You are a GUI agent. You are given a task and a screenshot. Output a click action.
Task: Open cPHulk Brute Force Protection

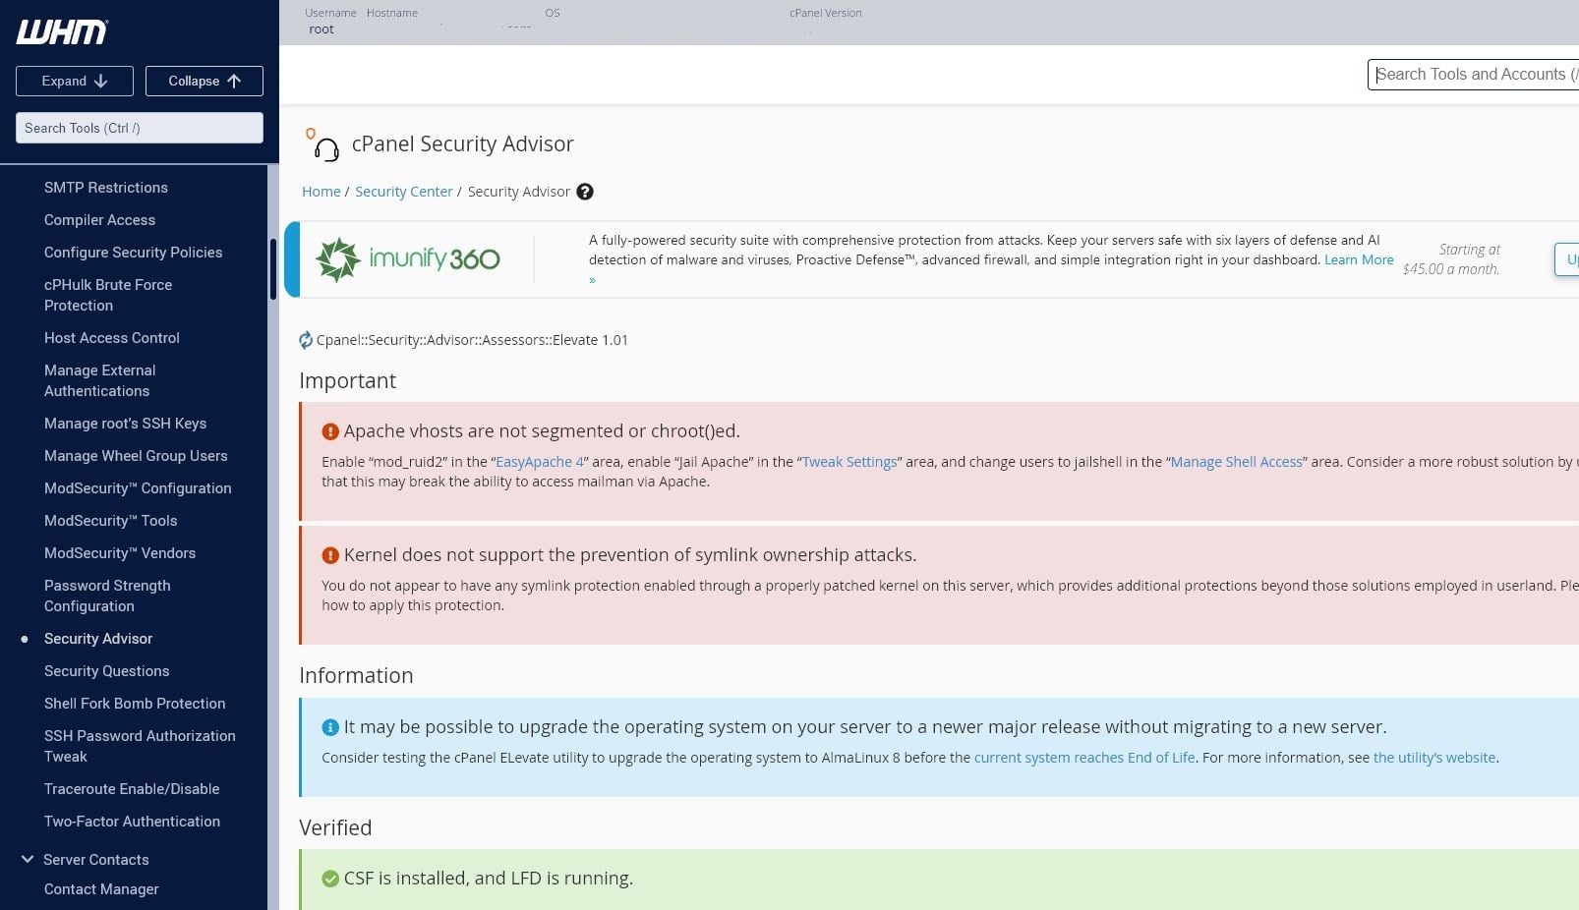[x=108, y=295]
